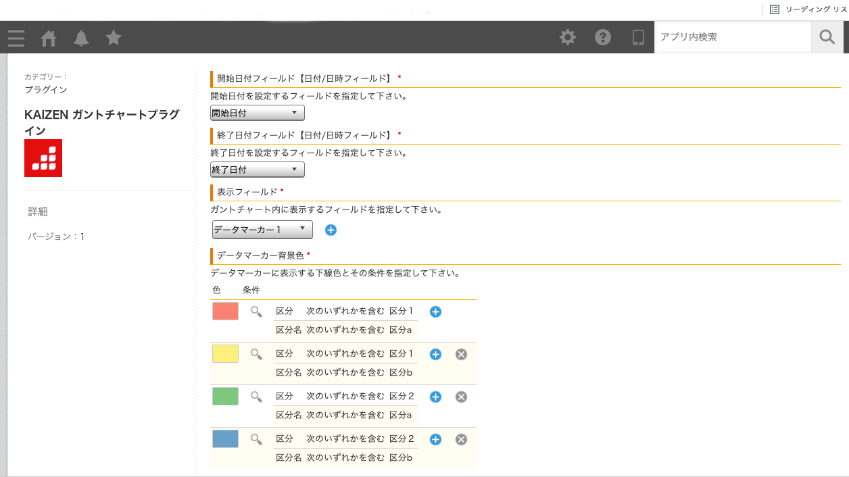Open the データマーカー1 dropdown
The height and width of the screenshot is (477, 849).
click(262, 230)
